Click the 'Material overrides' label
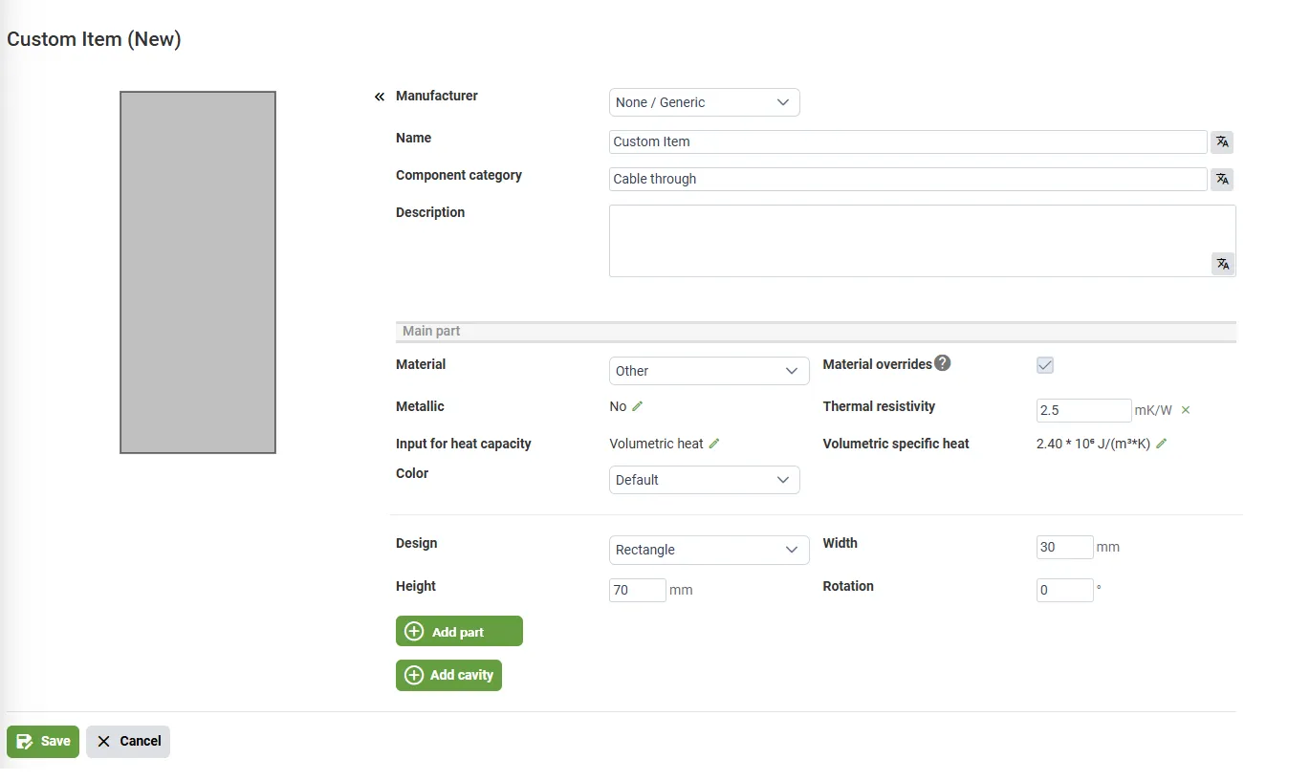This screenshot has width=1310, height=781. pos(877,364)
